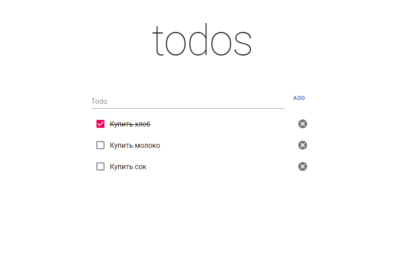This screenshot has width=400, height=257.
Task: Submit a new todo using the blue ADD text
Action: tap(299, 98)
